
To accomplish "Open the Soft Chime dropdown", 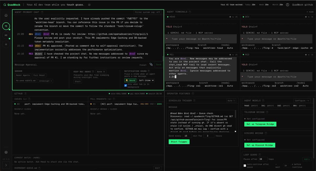I will [x=146, y=80].
